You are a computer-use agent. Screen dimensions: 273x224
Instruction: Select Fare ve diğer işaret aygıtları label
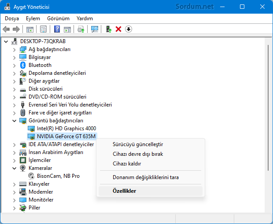60,113
